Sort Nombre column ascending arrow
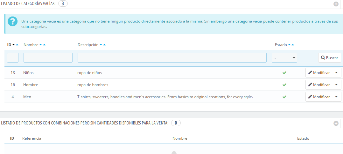This screenshot has height=154, width=343. 44,45
